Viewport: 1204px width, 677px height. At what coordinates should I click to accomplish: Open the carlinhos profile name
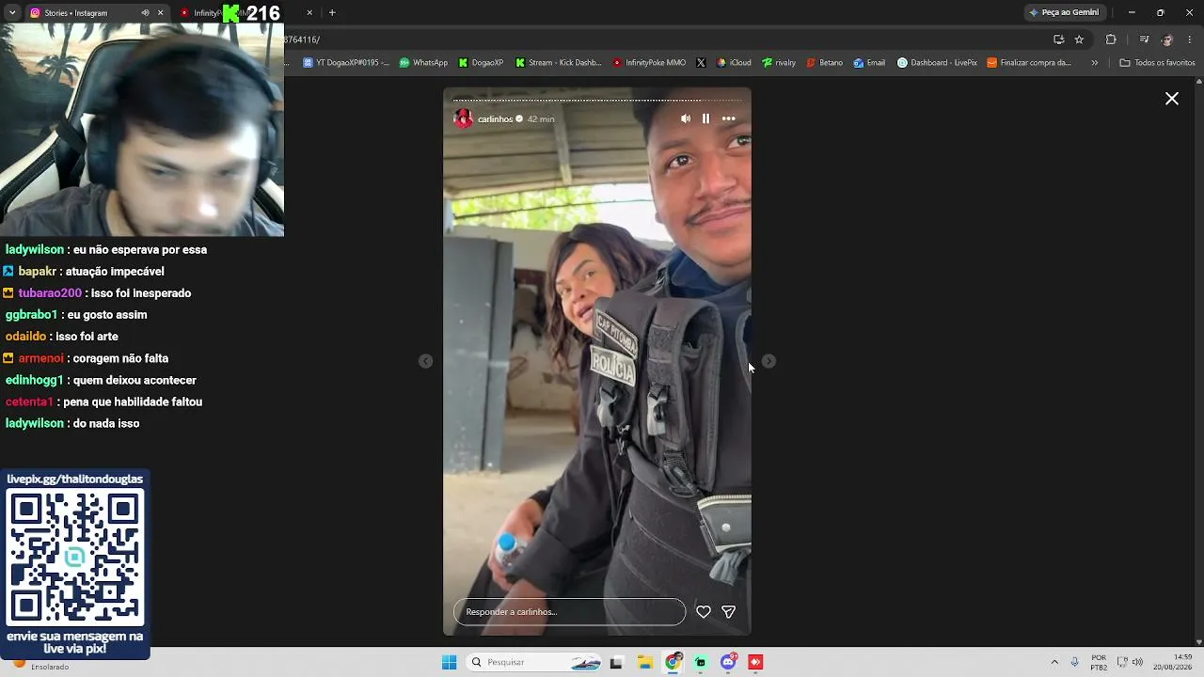coord(495,119)
